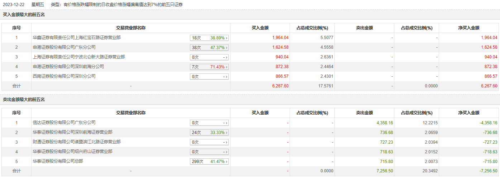Expand 0次 dropdown for 西南证券 row
This screenshot has height=177, width=500.
[x=209, y=76]
